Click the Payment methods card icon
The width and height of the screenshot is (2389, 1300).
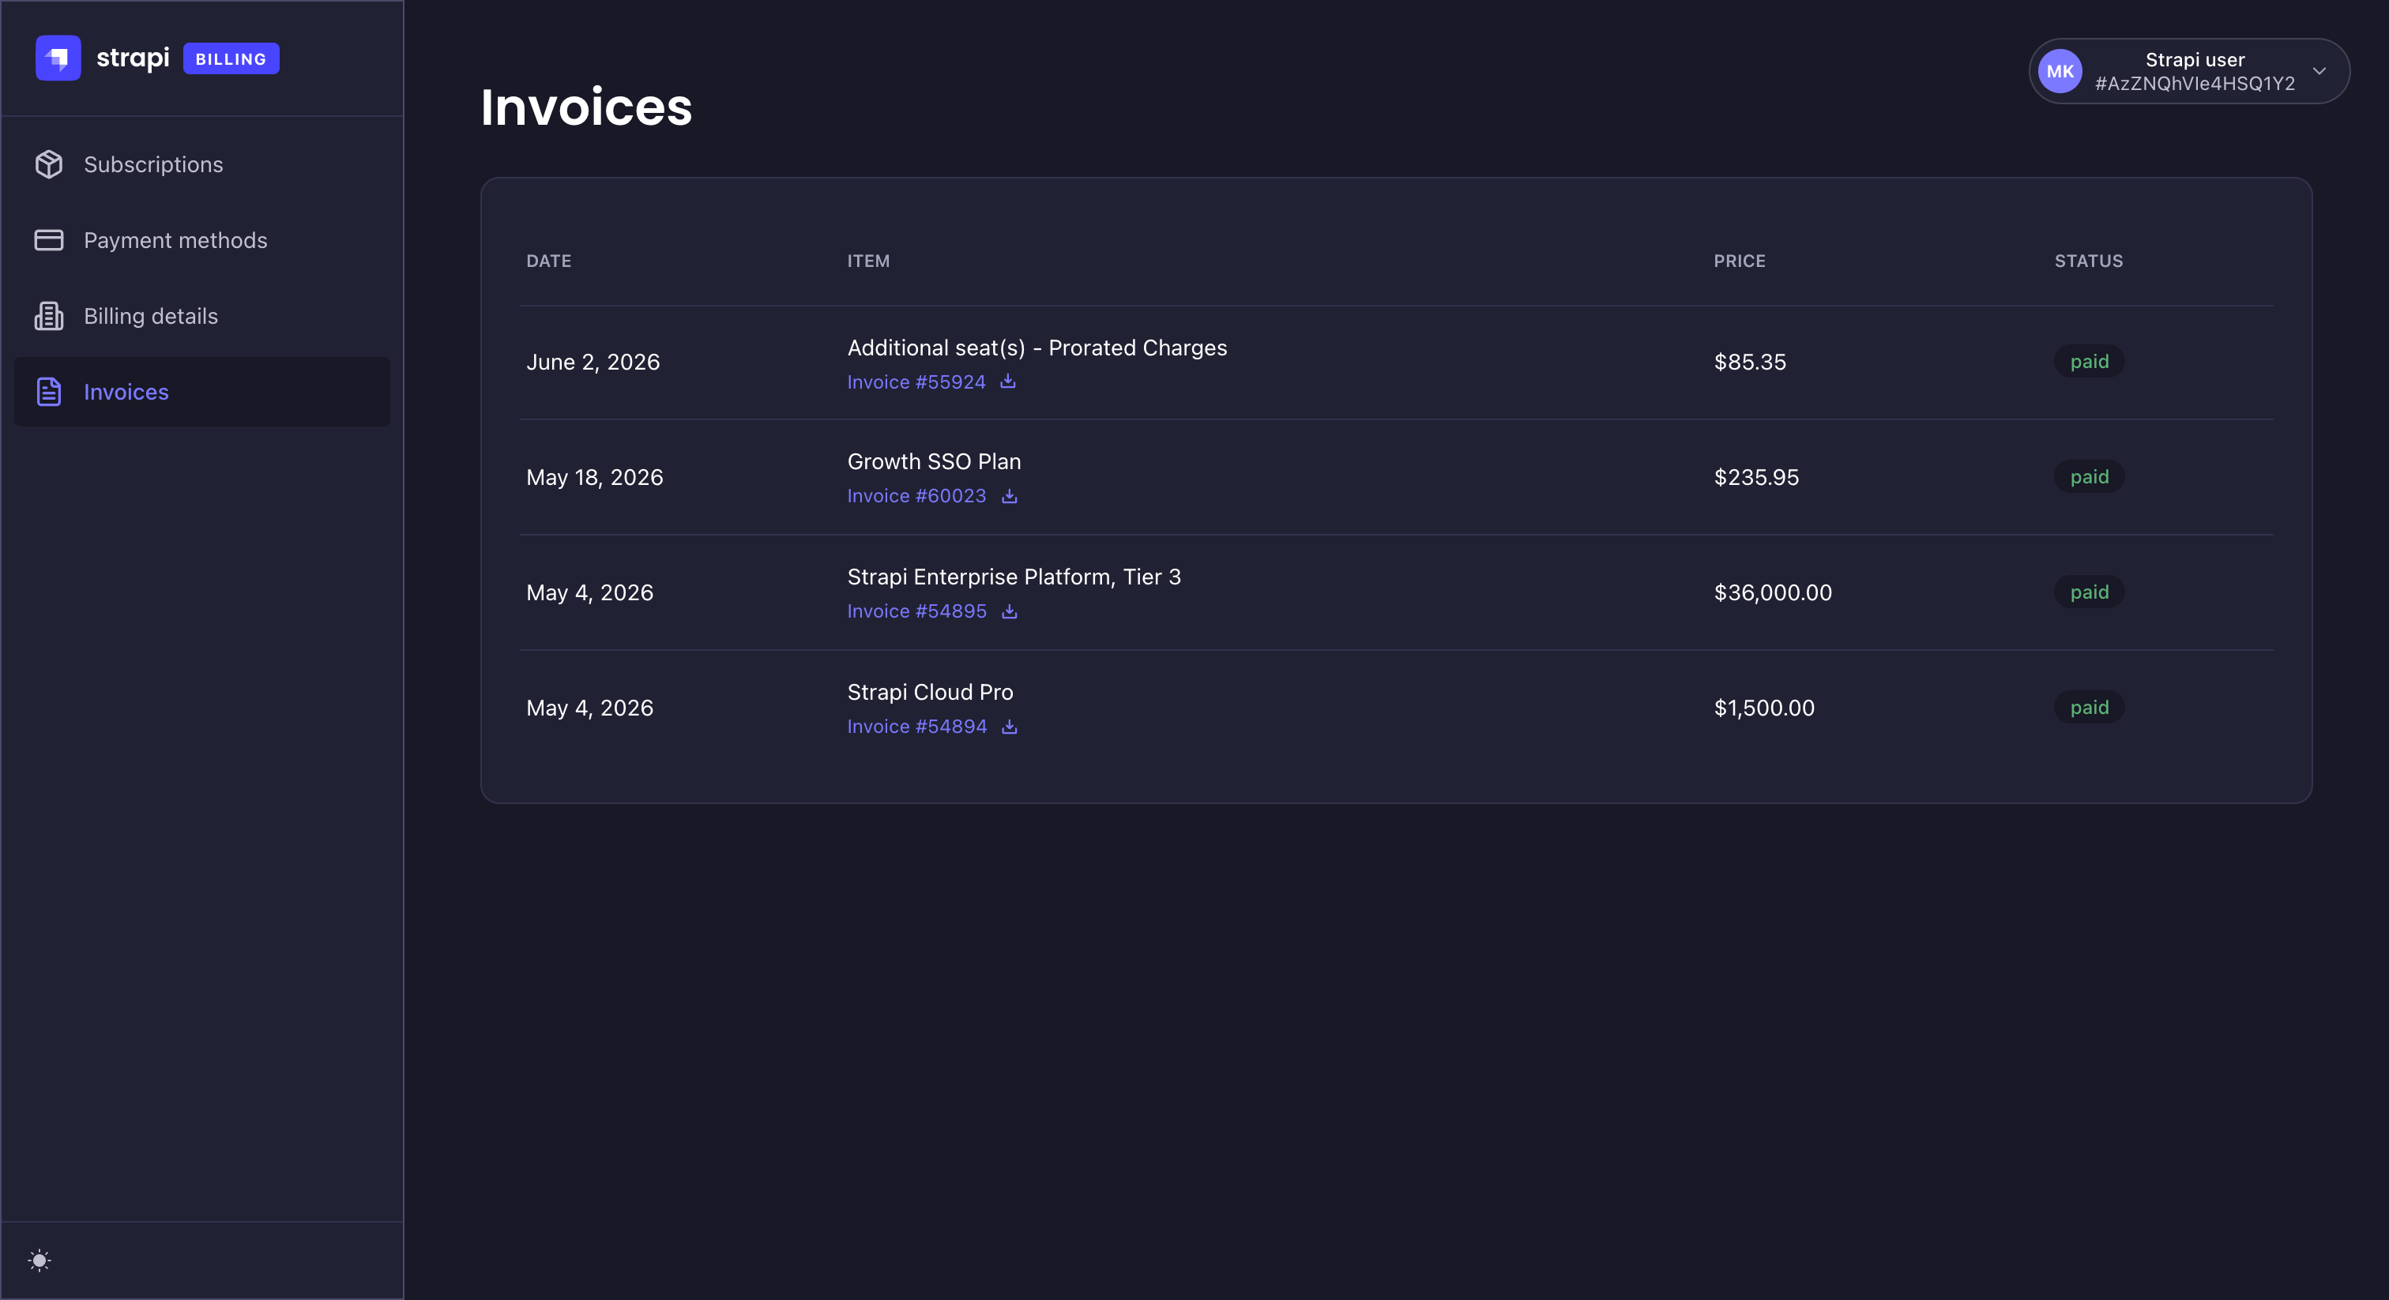click(x=48, y=240)
